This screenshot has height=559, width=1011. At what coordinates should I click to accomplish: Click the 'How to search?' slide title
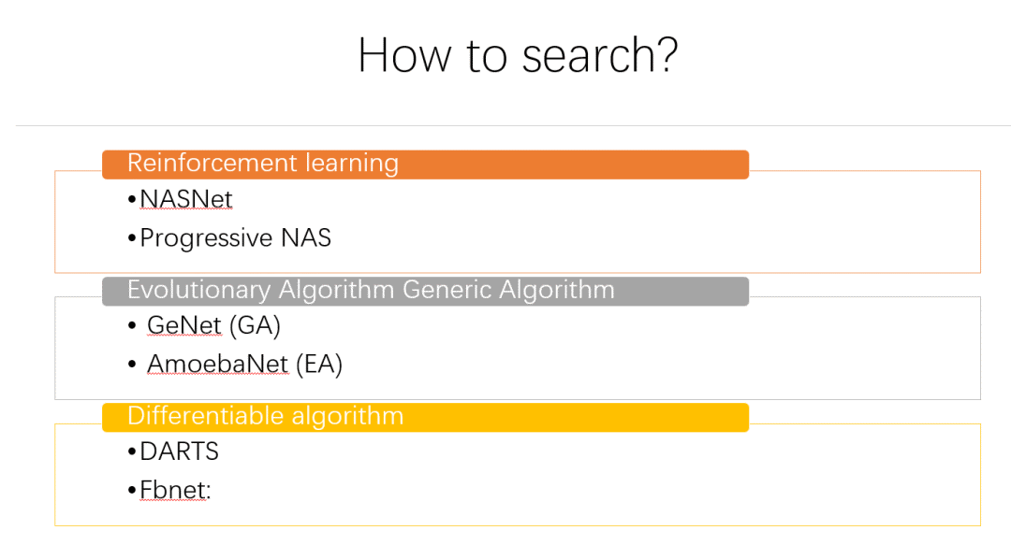coord(518,55)
